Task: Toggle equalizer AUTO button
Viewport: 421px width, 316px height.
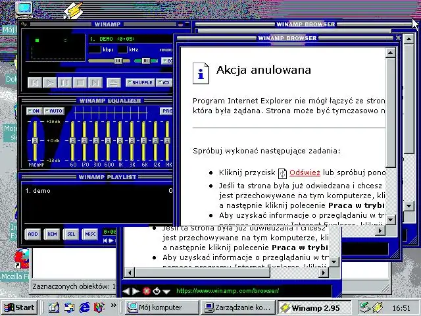Action: pyautogui.click(x=54, y=111)
